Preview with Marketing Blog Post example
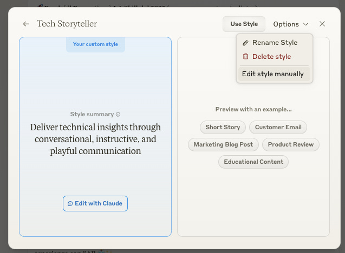Screen dimensions: 345x253 pos(223,144)
